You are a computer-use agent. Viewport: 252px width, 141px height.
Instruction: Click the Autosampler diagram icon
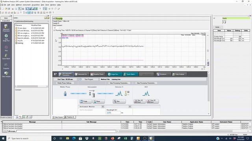pos(92,94)
